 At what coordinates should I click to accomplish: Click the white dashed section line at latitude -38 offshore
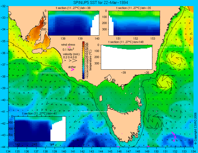pyautogui.click(x=51, y=73)
